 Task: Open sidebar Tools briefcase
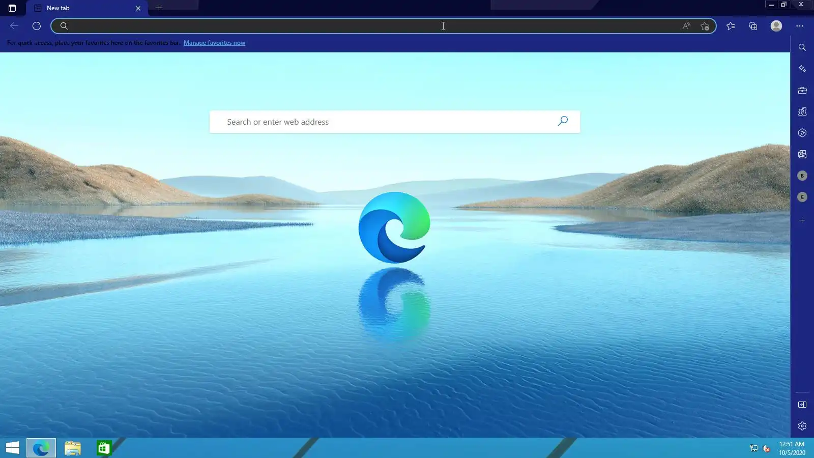pos(802,91)
